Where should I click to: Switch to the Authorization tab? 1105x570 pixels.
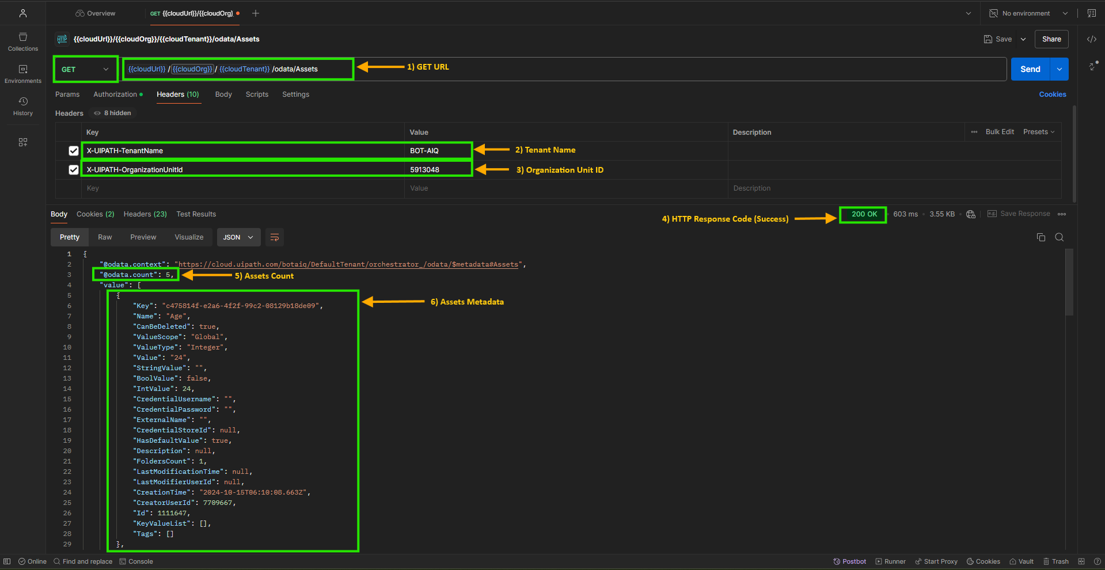[118, 94]
